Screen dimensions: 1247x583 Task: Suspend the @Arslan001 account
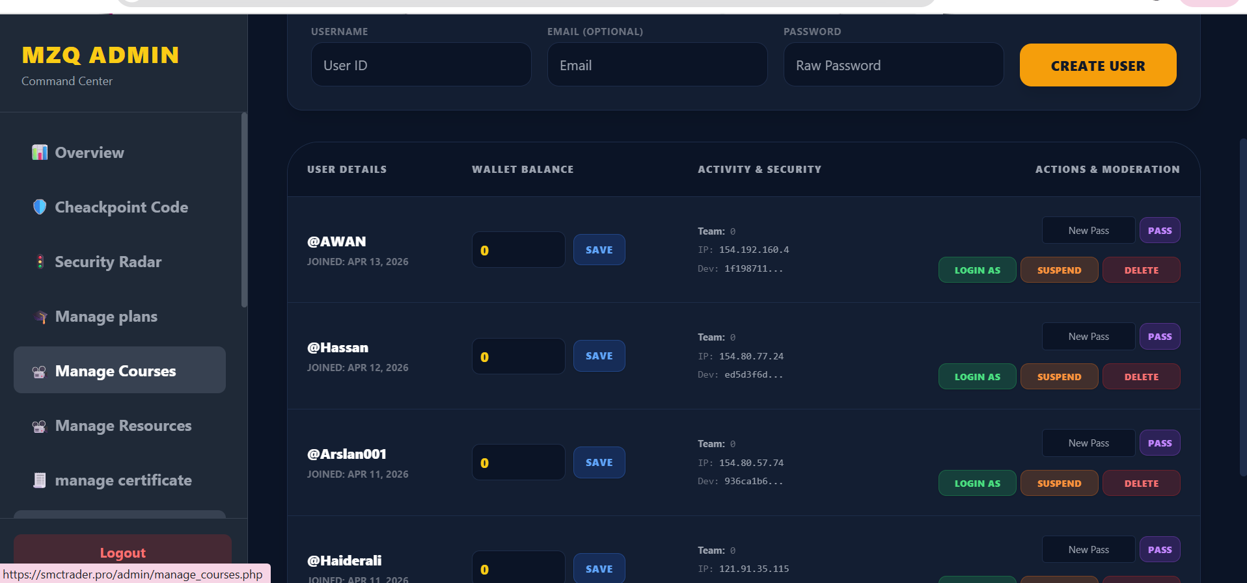[1059, 484]
